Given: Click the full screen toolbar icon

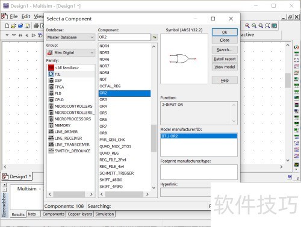Looking at the screenshot, I should 275,26.
